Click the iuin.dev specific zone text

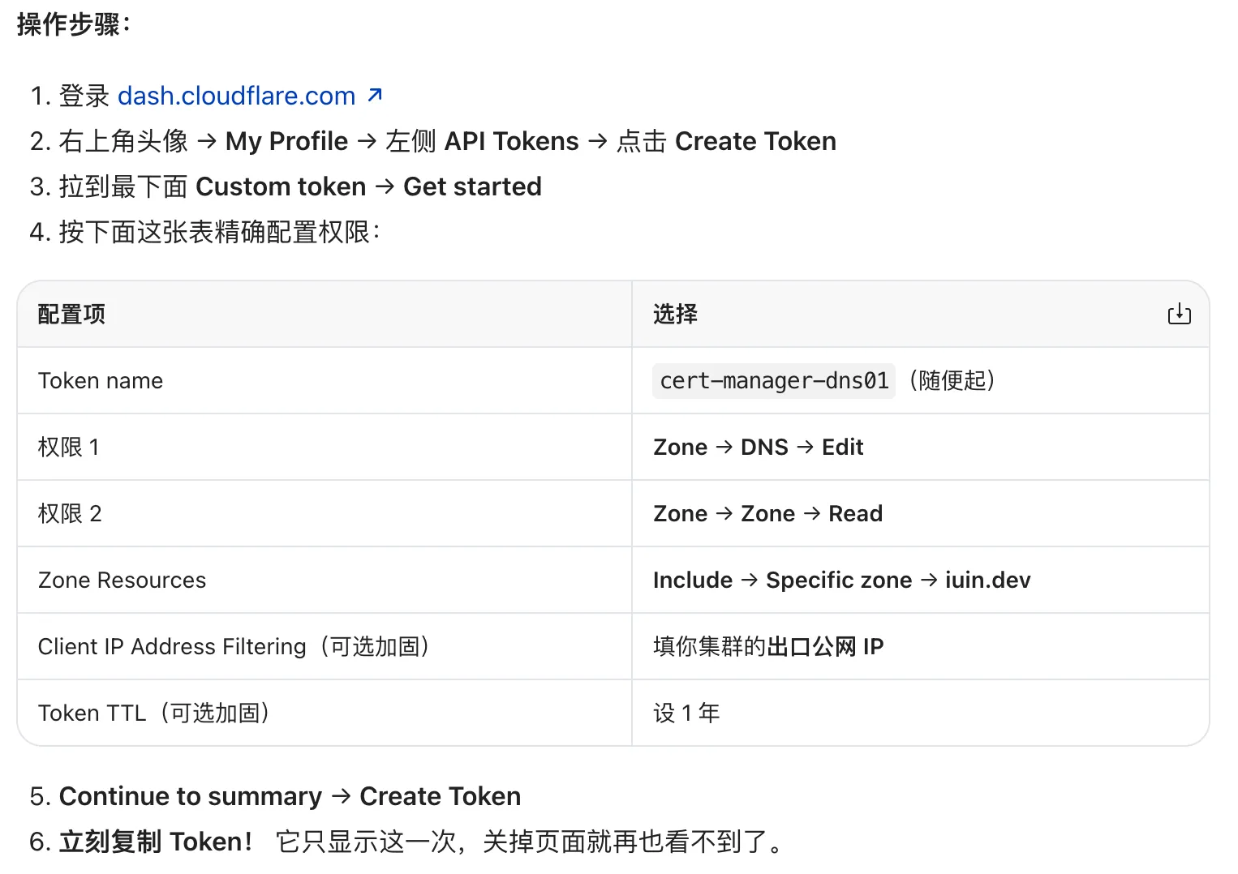point(987,580)
